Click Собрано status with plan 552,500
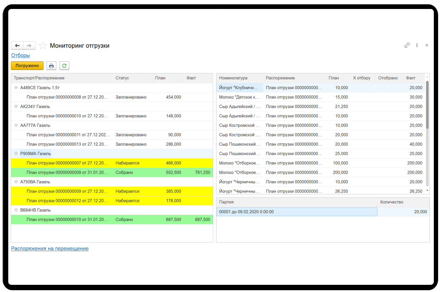 [x=124, y=172]
